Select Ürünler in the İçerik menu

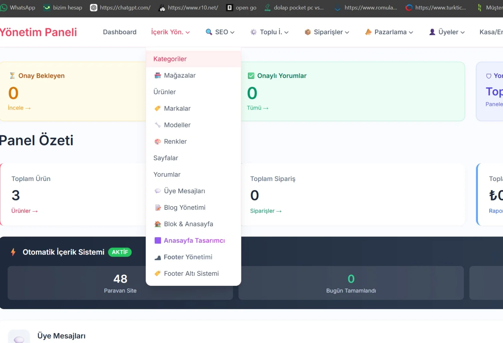click(193, 92)
